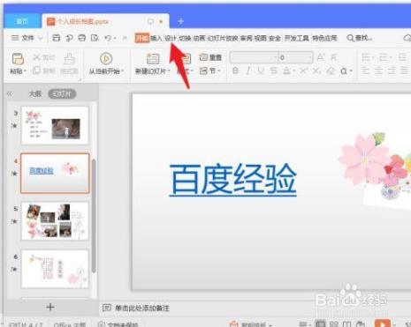Open the 粘贴 (Paste) dropdown arrow

(x=26, y=71)
